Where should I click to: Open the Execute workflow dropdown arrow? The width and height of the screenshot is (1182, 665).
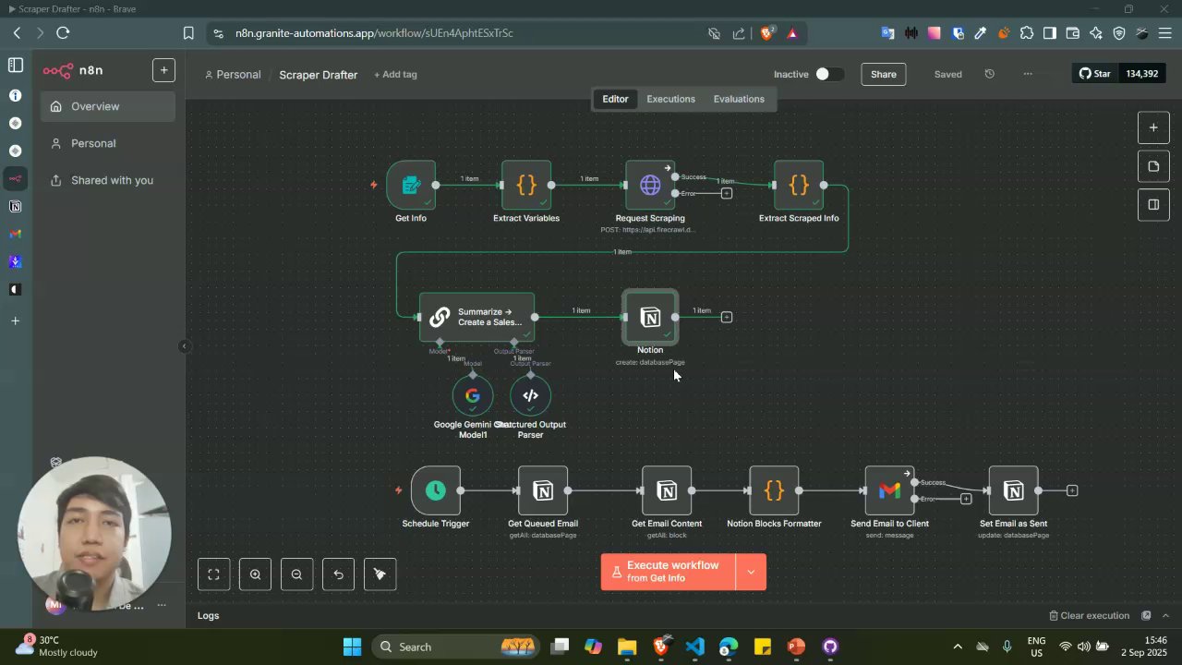(751, 573)
